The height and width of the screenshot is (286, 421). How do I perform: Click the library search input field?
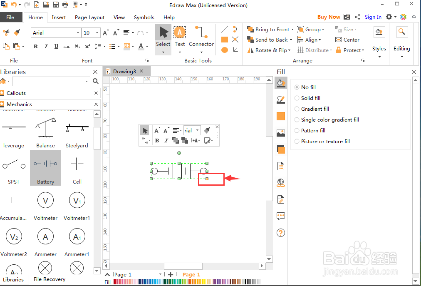51,81
